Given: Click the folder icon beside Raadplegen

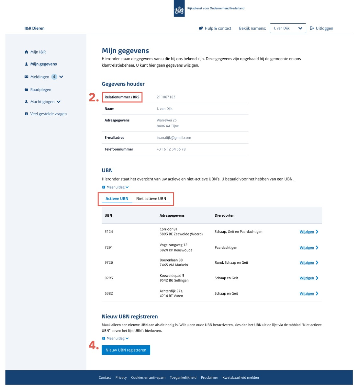Looking at the screenshot, I should pyautogui.click(x=27, y=90).
